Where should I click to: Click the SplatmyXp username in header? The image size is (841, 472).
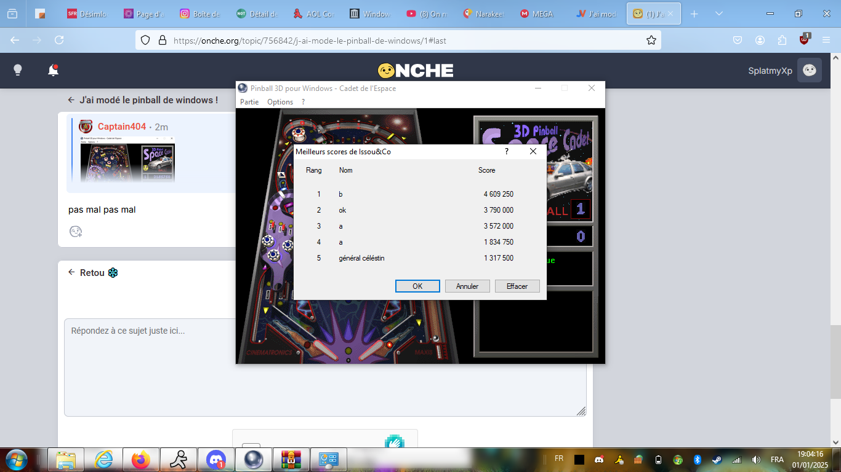pyautogui.click(x=770, y=71)
